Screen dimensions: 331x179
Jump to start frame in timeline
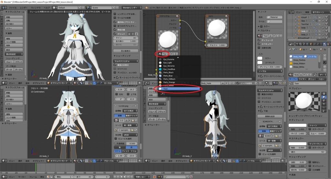click(115, 177)
